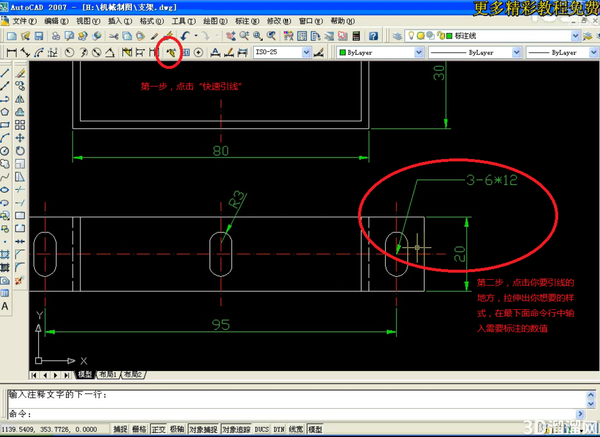
Task: Toggle 线宽 lineweight display
Action: [x=296, y=429]
